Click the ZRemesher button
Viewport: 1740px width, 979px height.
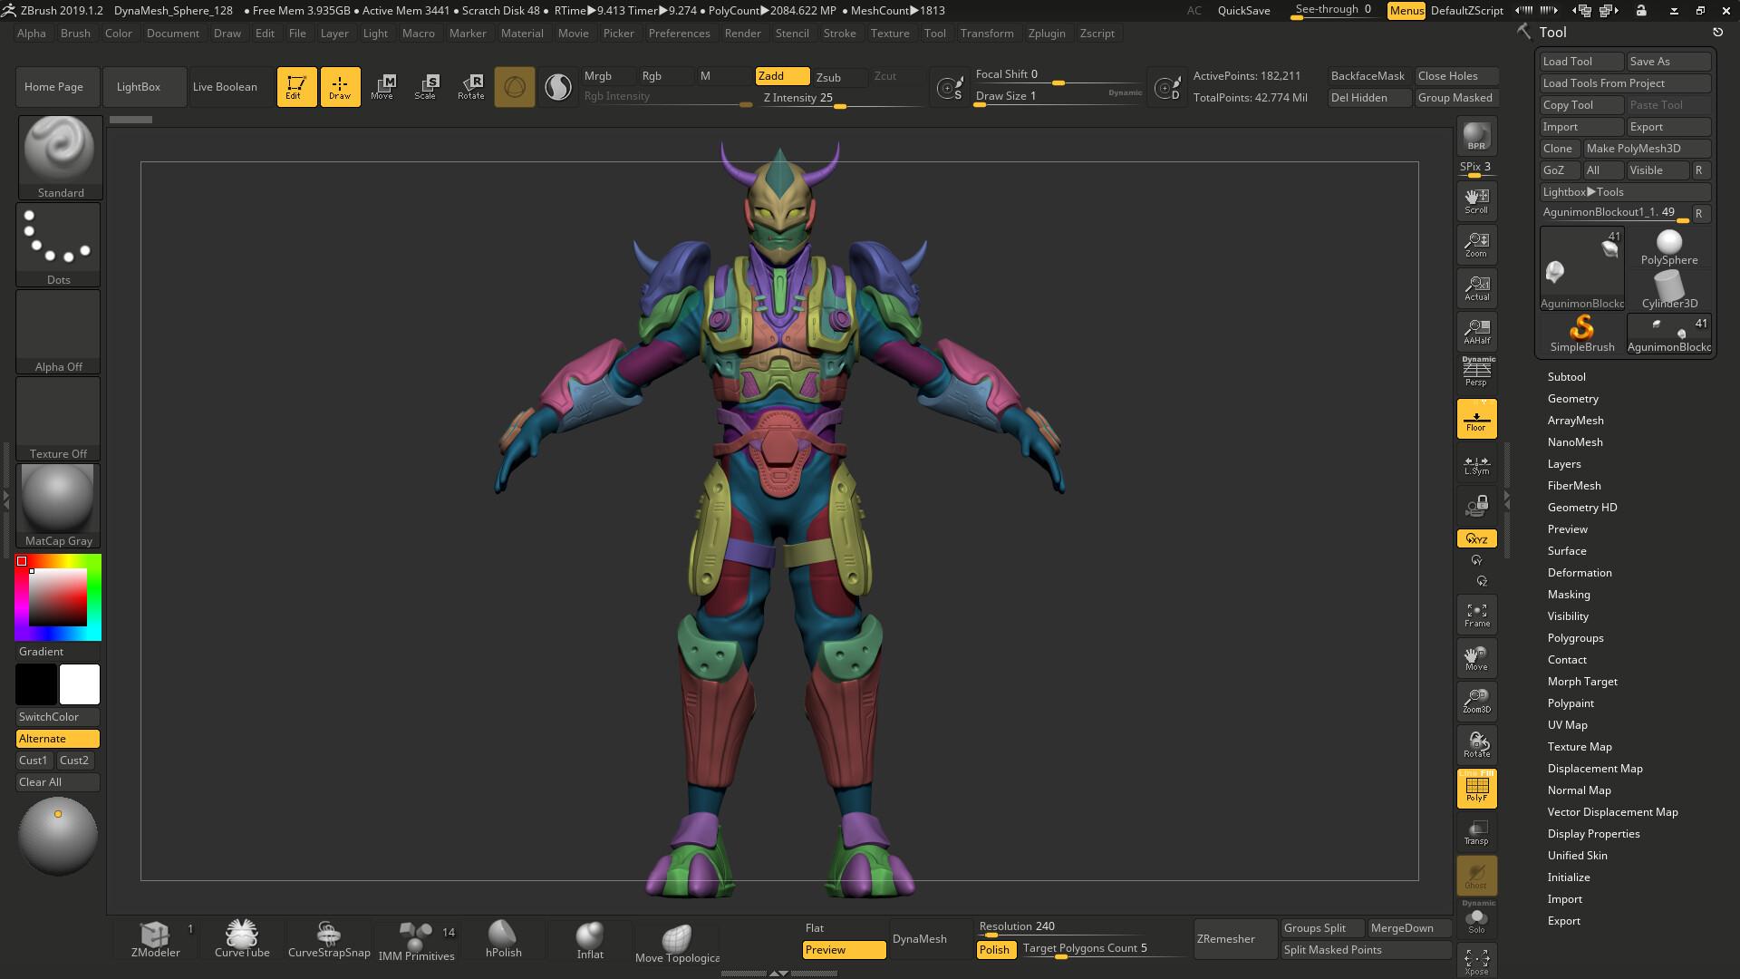(1234, 939)
